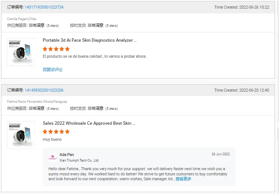This screenshot has width=279, height=194.
Task: Click the reply-to-review link under Camila's review
Action: pyautogui.click(x=53, y=70)
